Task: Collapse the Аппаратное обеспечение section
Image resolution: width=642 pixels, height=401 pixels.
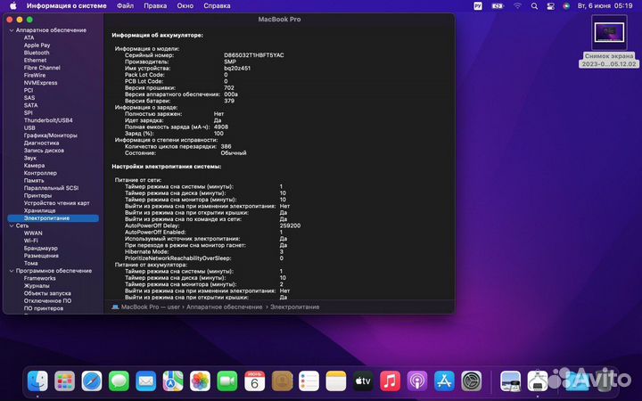Action: (x=12, y=30)
